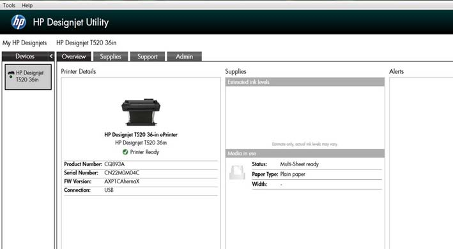Screen dimensions: 453x249
Task: Click the My HP Designjets breadcrumb
Action: (x=24, y=43)
